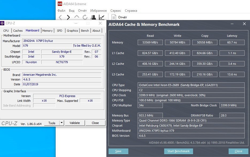Click the Chipset Intel Patsburg C600/X79 value
This screenshot has width=250, height=157.
[x=191, y=126]
